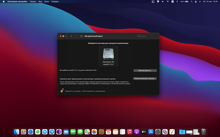
Task: Open the Вид menu
Action: click(x=40, y=2)
